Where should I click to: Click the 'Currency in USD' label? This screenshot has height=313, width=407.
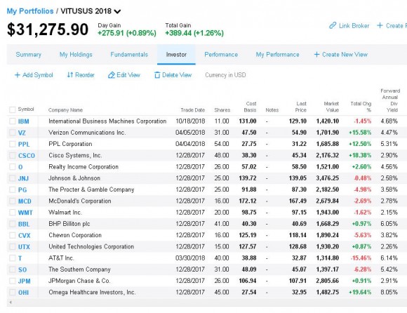point(225,75)
